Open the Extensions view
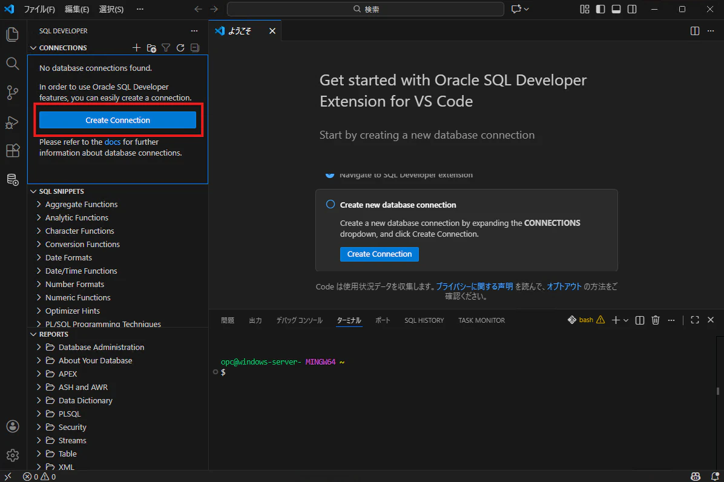Viewport: 724px width, 482px height. point(13,151)
